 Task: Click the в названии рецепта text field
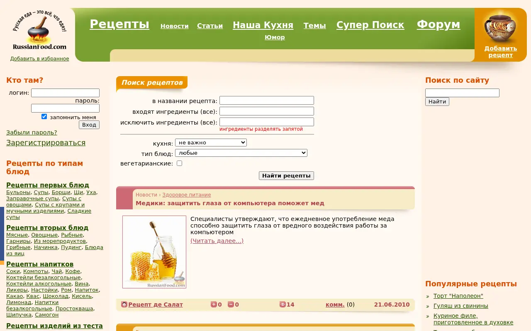click(x=267, y=101)
